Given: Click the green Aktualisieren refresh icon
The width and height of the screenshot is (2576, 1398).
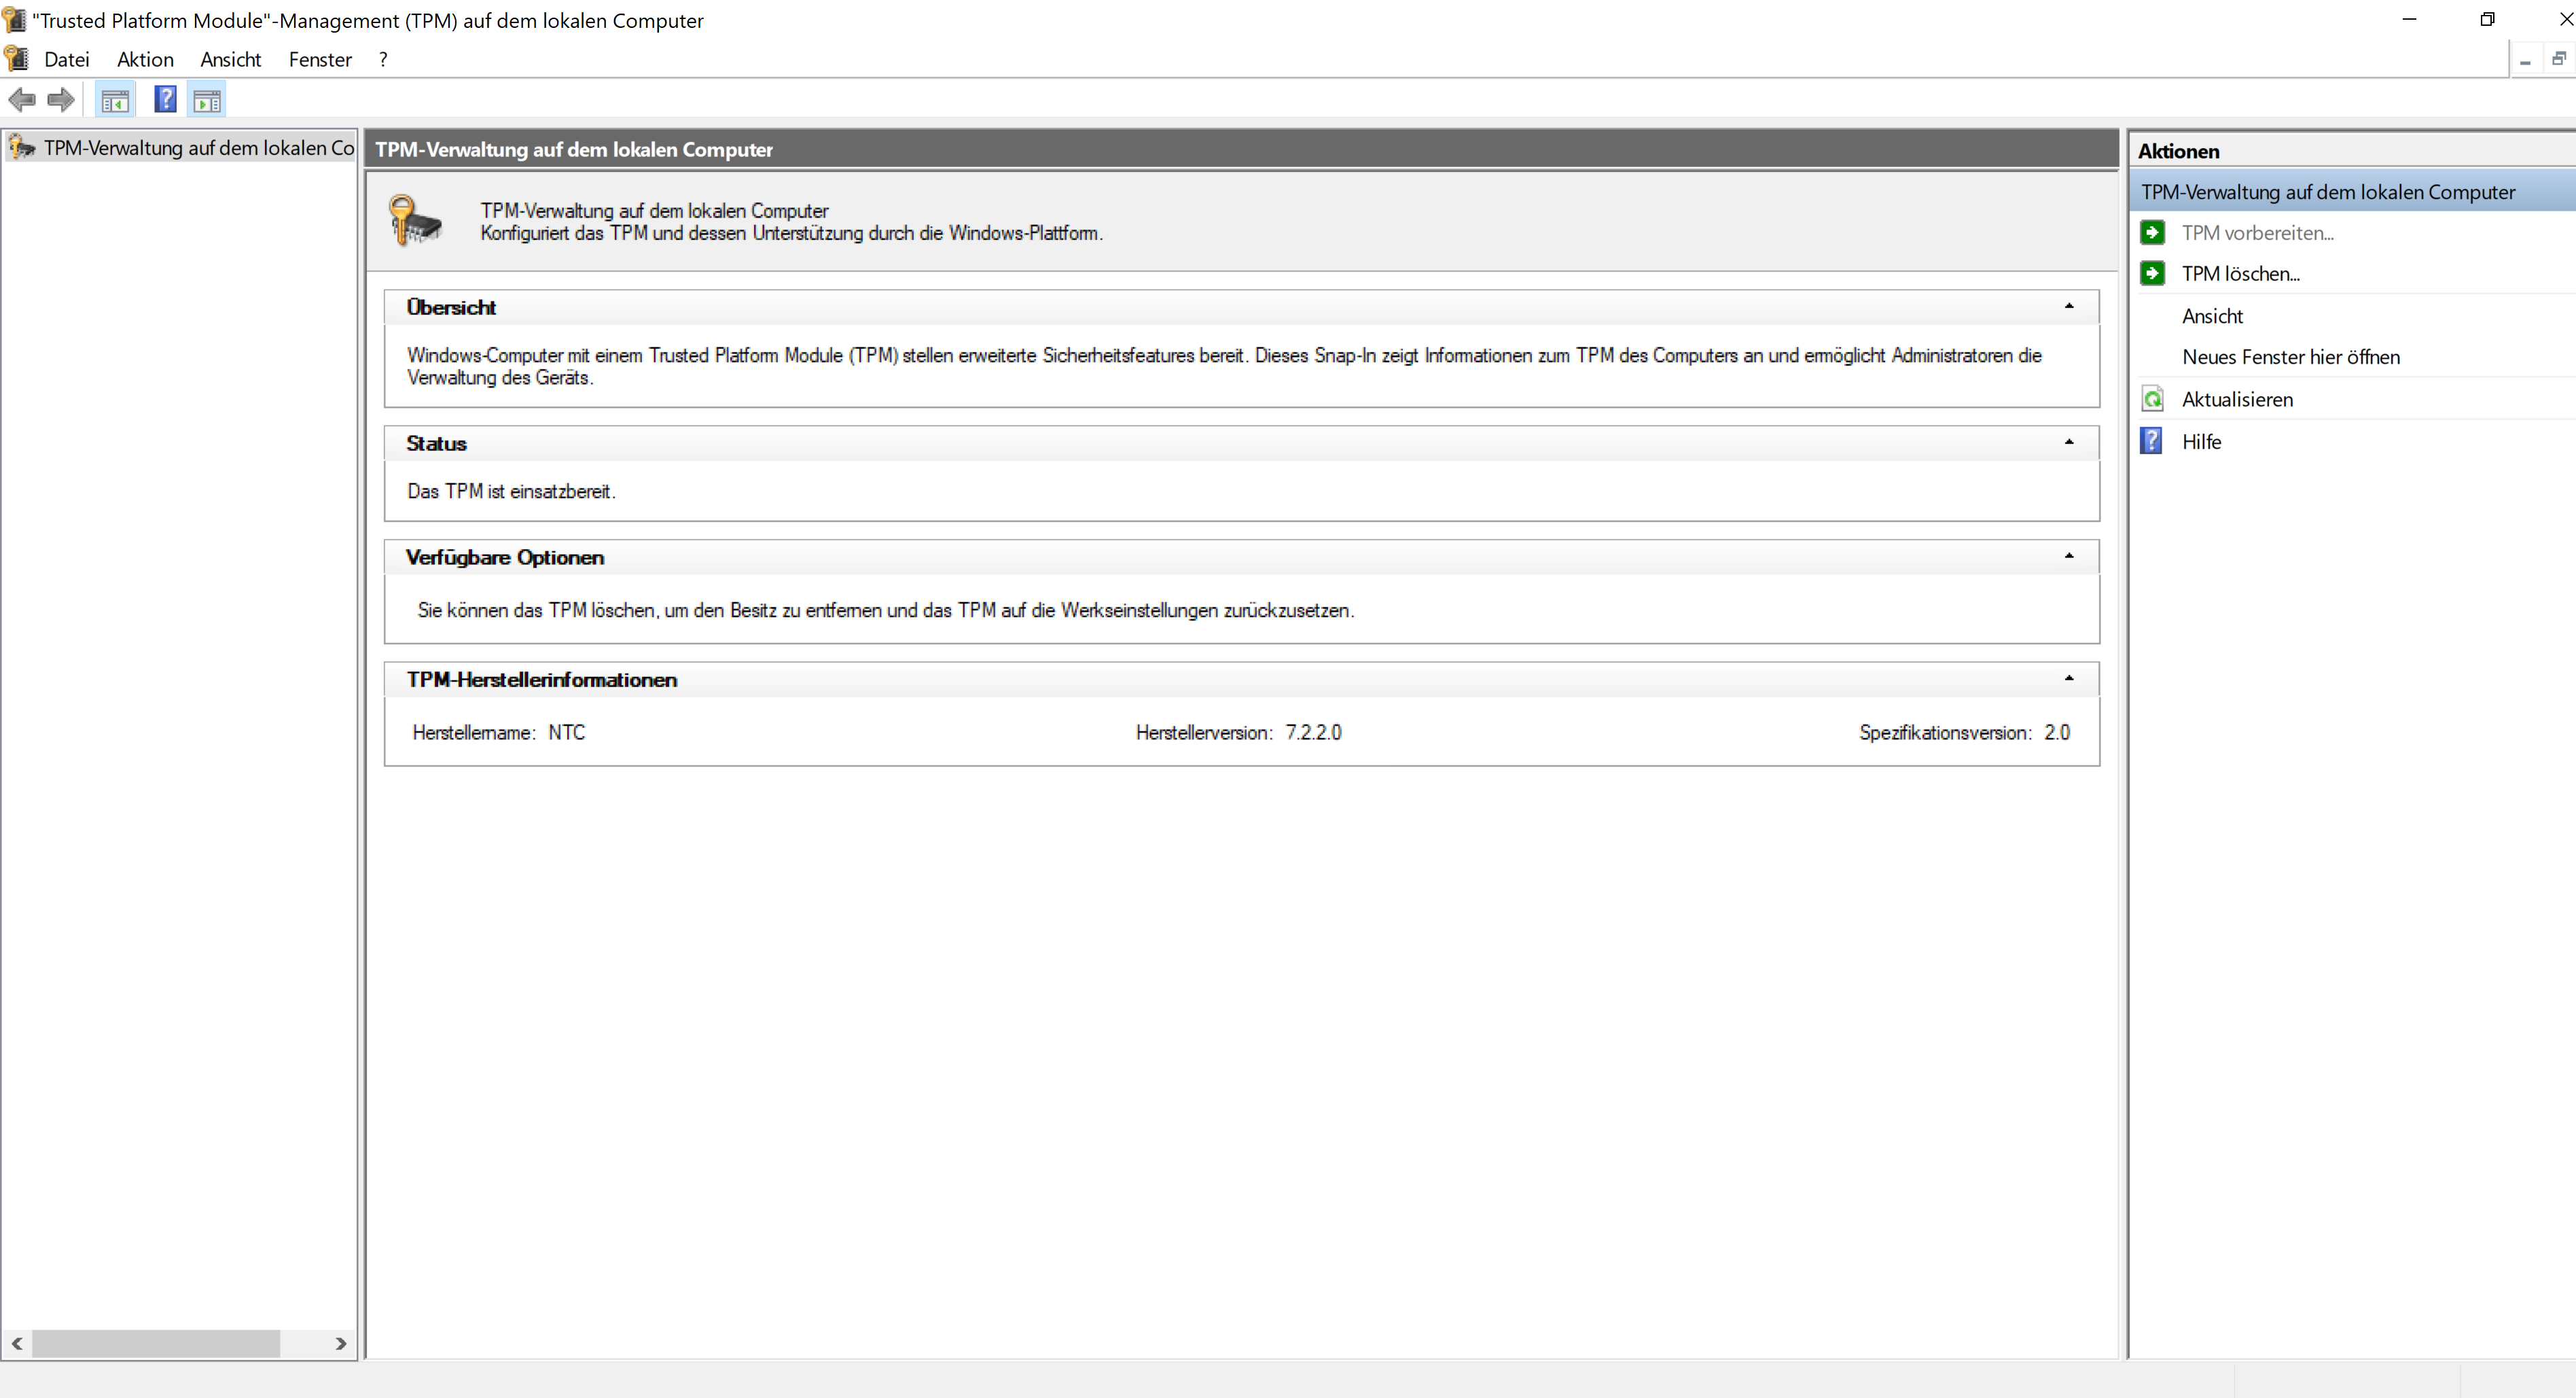Looking at the screenshot, I should (2152, 400).
